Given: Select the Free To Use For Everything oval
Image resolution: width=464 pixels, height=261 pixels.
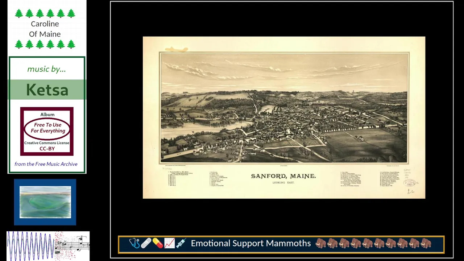Looking at the screenshot, I should [x=47, y=128].
